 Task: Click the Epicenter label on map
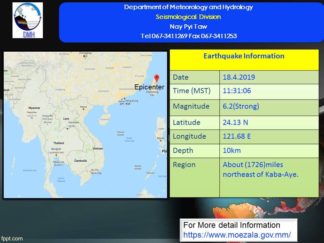tap(149, 87)
